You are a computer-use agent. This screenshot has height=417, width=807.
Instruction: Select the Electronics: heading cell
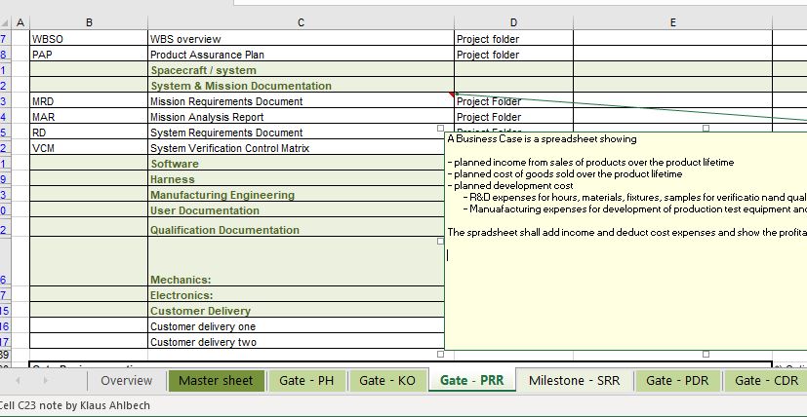[x=296, y=294]
